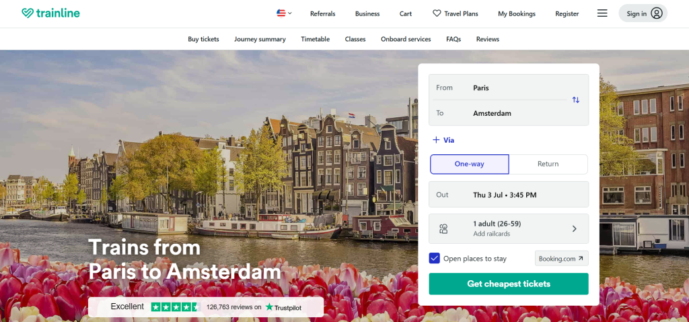
Task: Go to Journey summary section
Action: (x=260, y=39)
